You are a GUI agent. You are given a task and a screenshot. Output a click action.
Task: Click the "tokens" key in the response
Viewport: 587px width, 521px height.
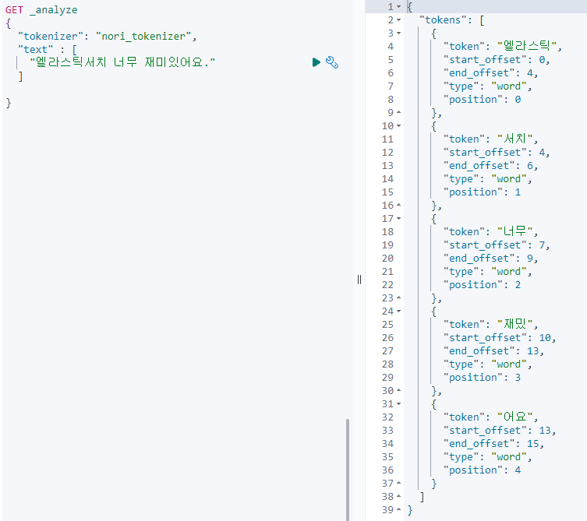(x=443, y=19)
